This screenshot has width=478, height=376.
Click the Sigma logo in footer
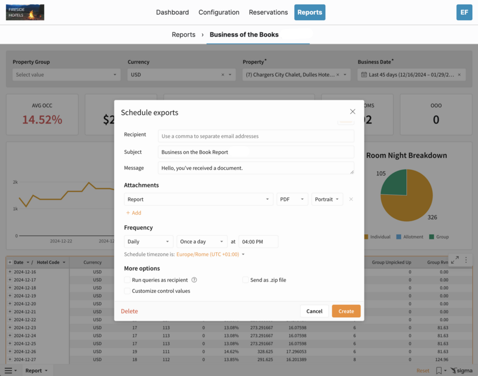tap(461, 370)
